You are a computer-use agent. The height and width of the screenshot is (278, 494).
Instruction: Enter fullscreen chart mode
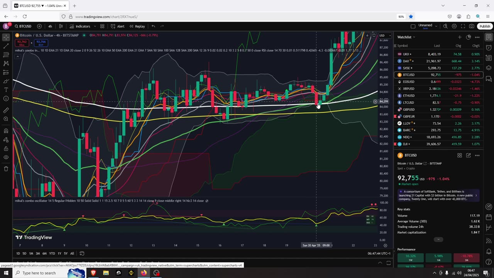click(x=463, y=26)
